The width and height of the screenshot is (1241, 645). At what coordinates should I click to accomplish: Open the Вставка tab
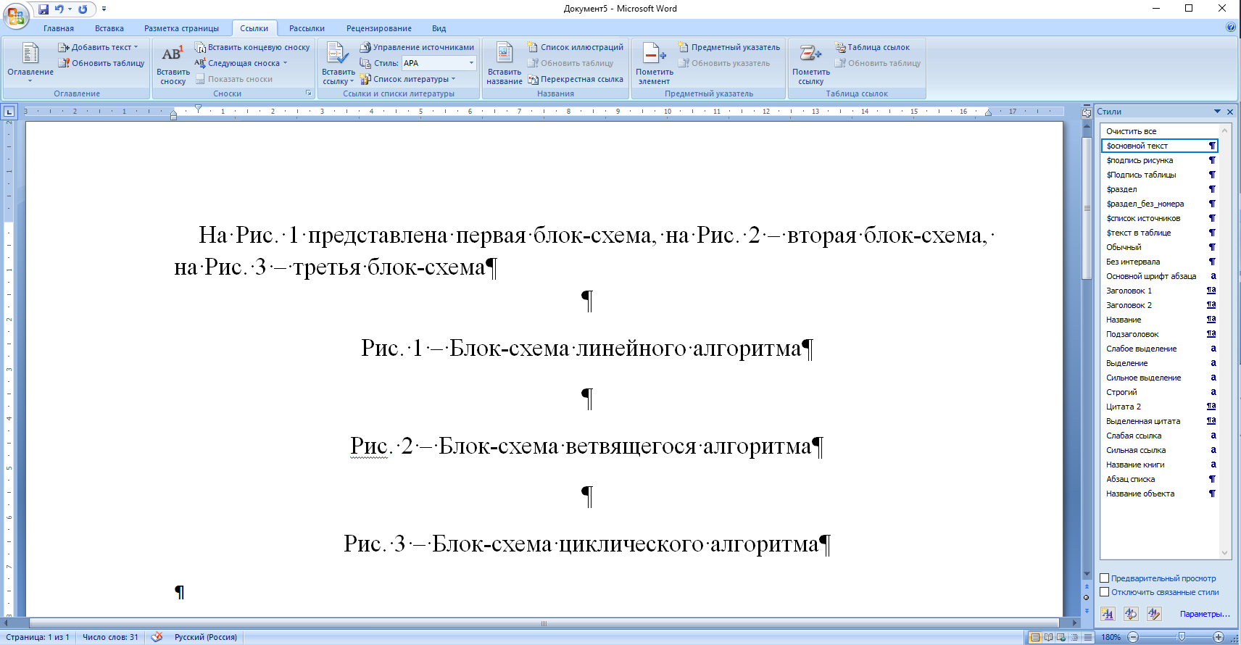coord(109,28)
